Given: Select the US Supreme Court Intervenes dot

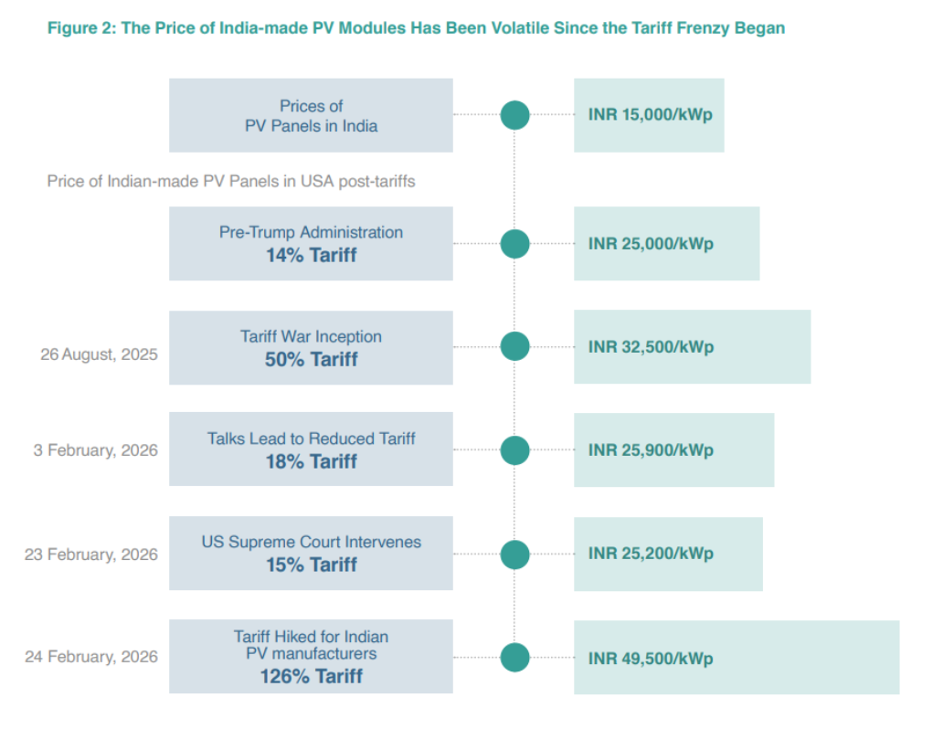Looking at the screenshot, I should click(x=514, y=554).
